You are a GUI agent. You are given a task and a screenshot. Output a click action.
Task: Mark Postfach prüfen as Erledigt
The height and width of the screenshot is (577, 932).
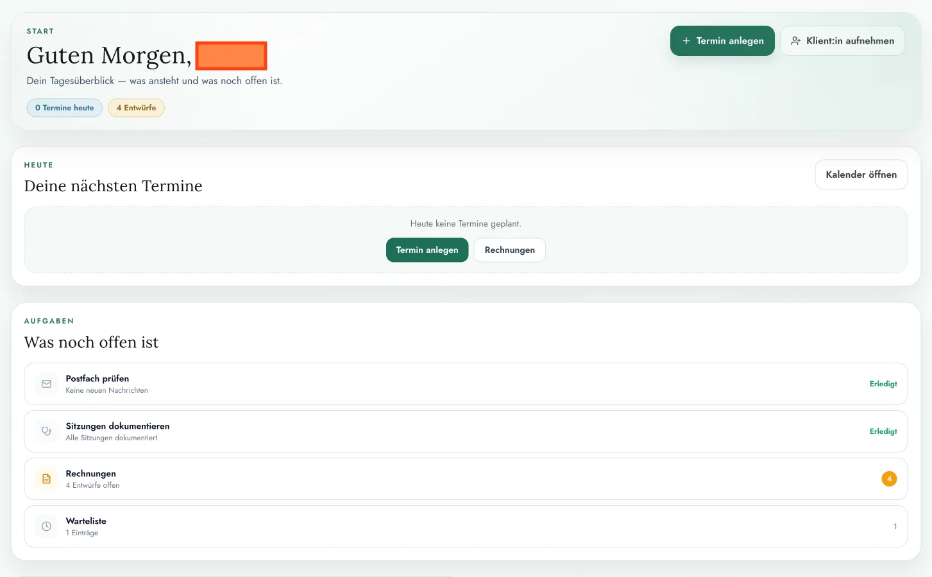(x=883, y=383)
